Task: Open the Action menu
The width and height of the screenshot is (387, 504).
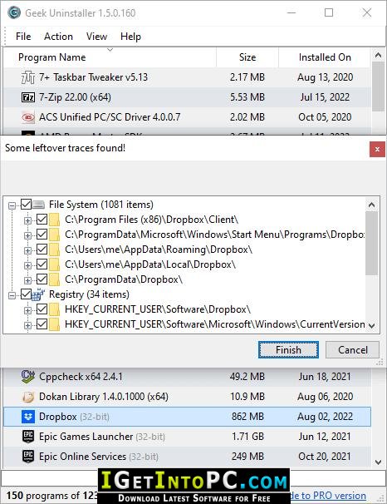Action: (x=58, y=37)
